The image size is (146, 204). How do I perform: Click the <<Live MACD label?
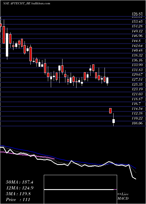pyautogui.click(x=123, y=196)
